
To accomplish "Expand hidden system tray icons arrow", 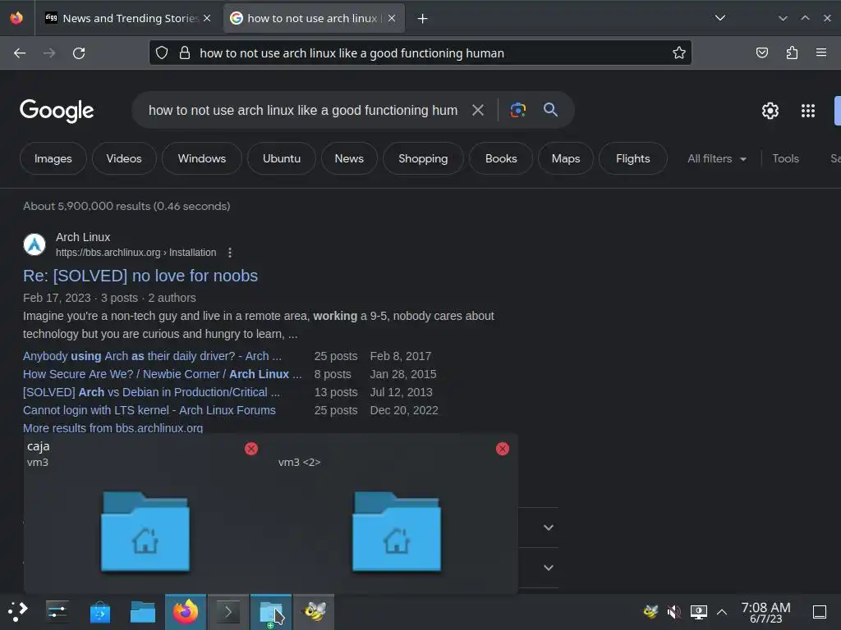I will 722,612.
